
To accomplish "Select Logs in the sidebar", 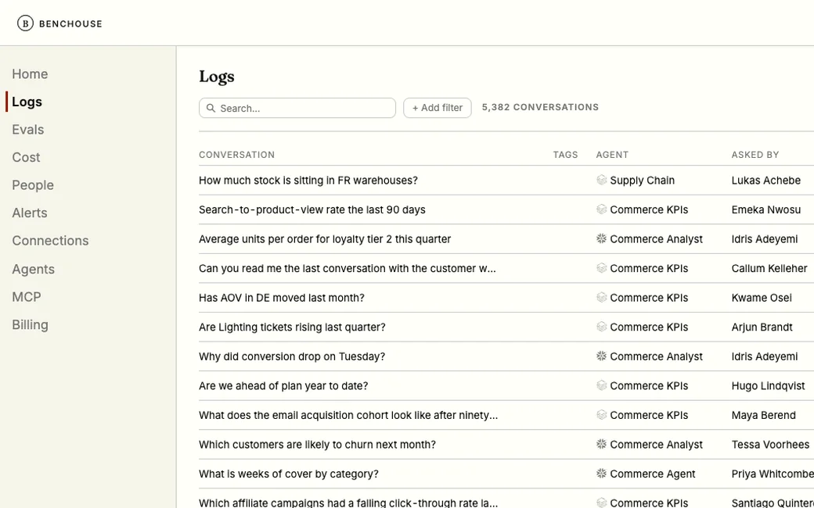I will [27, 102].
